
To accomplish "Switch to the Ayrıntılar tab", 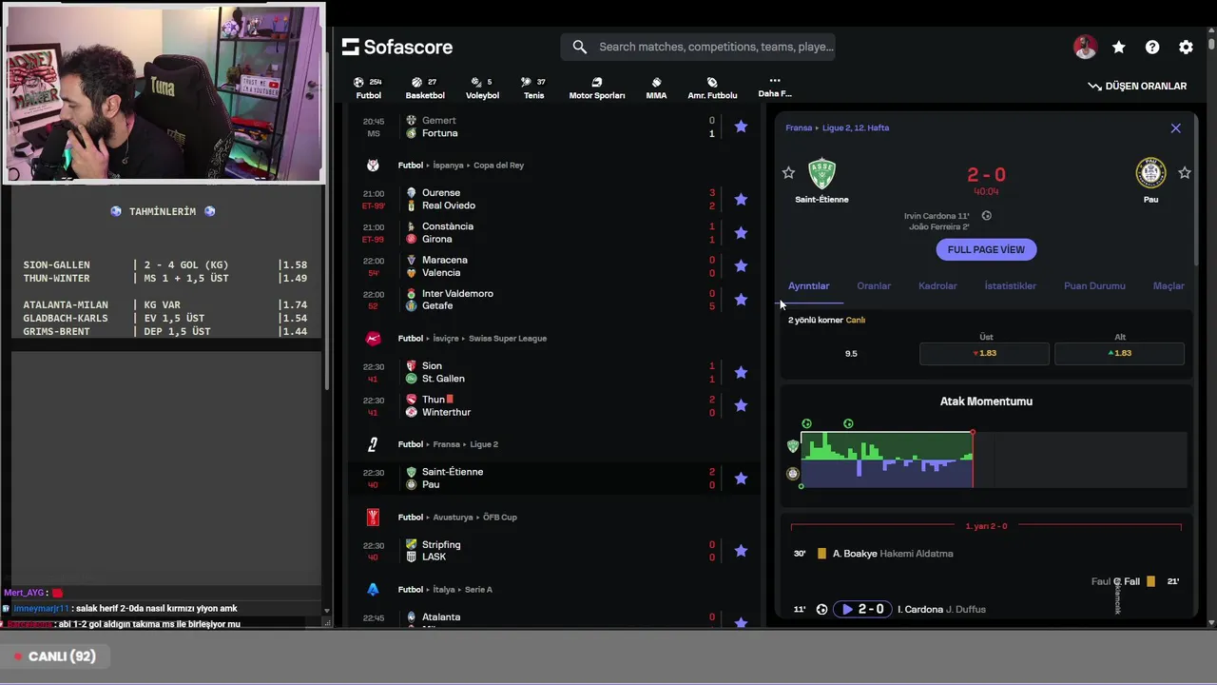I will tap(808, 285).
